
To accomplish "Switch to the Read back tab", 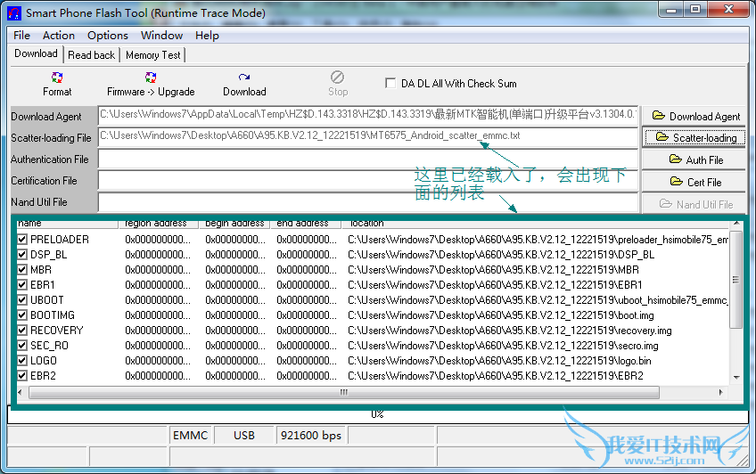I will click(x=92, y=55).
